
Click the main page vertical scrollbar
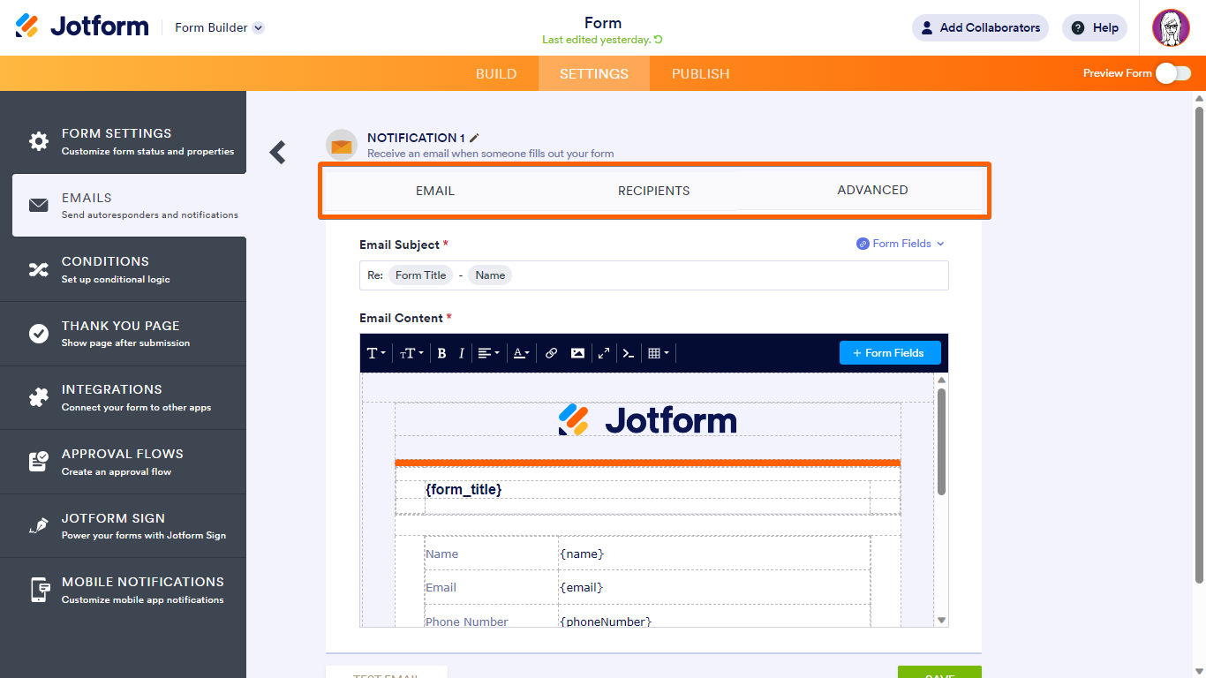[1199, 344]
